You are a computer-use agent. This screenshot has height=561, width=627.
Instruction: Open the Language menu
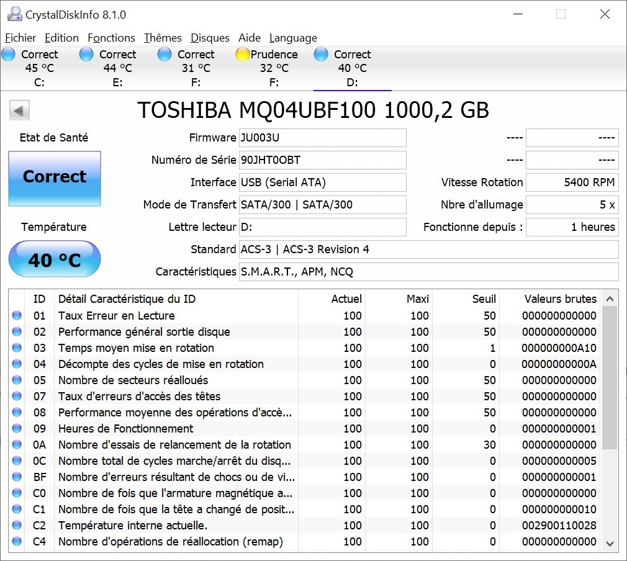(x=293, y=38)
